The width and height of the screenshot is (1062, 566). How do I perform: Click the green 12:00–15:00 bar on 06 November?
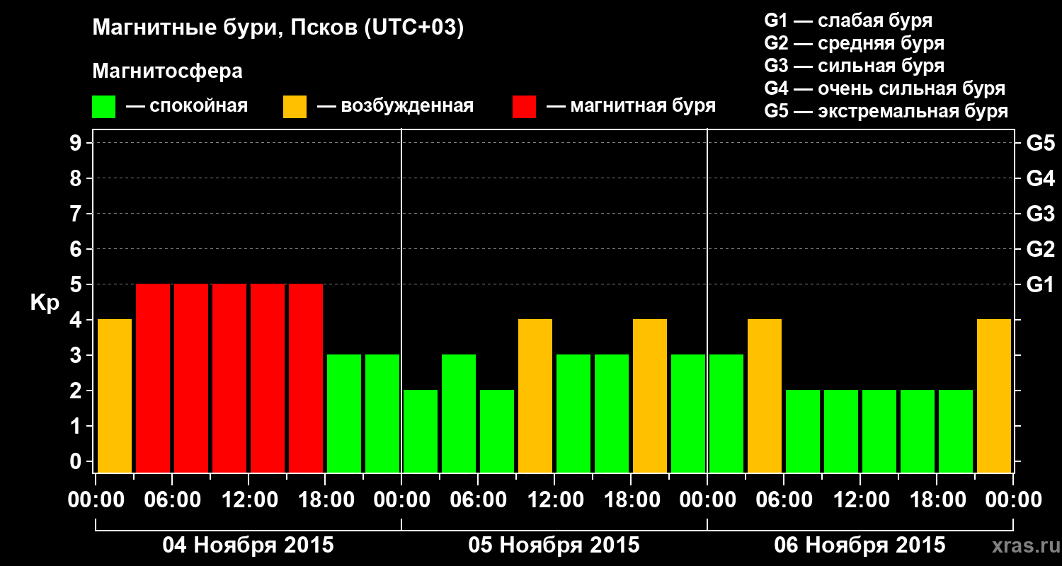tap(879, 432)
